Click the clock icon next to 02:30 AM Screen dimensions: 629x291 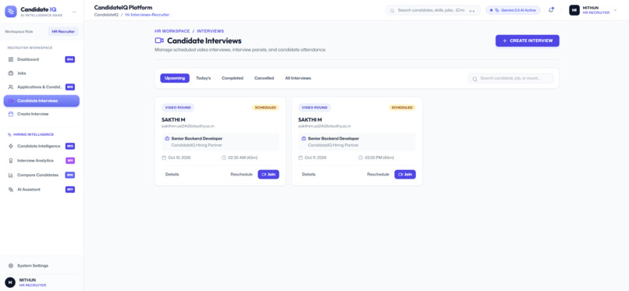pos(224,158)
